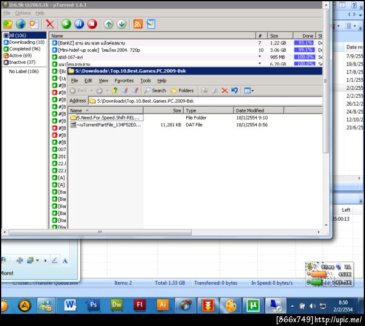The height and width of the screenshot is (326, 365).
Task: Stop torrent with red stop button
Action: coord(92,24)
